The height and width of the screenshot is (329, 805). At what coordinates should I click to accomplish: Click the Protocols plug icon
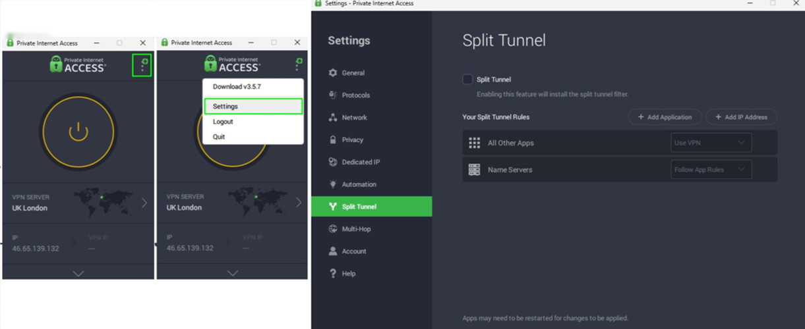click(333, 95)
